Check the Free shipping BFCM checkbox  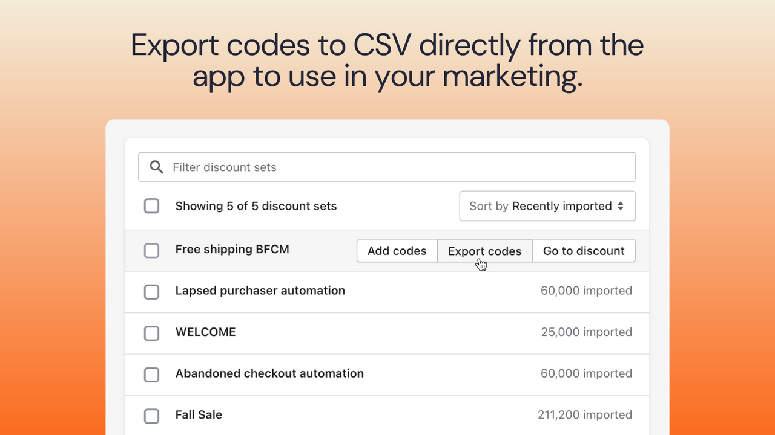click(x=151, y=251)
